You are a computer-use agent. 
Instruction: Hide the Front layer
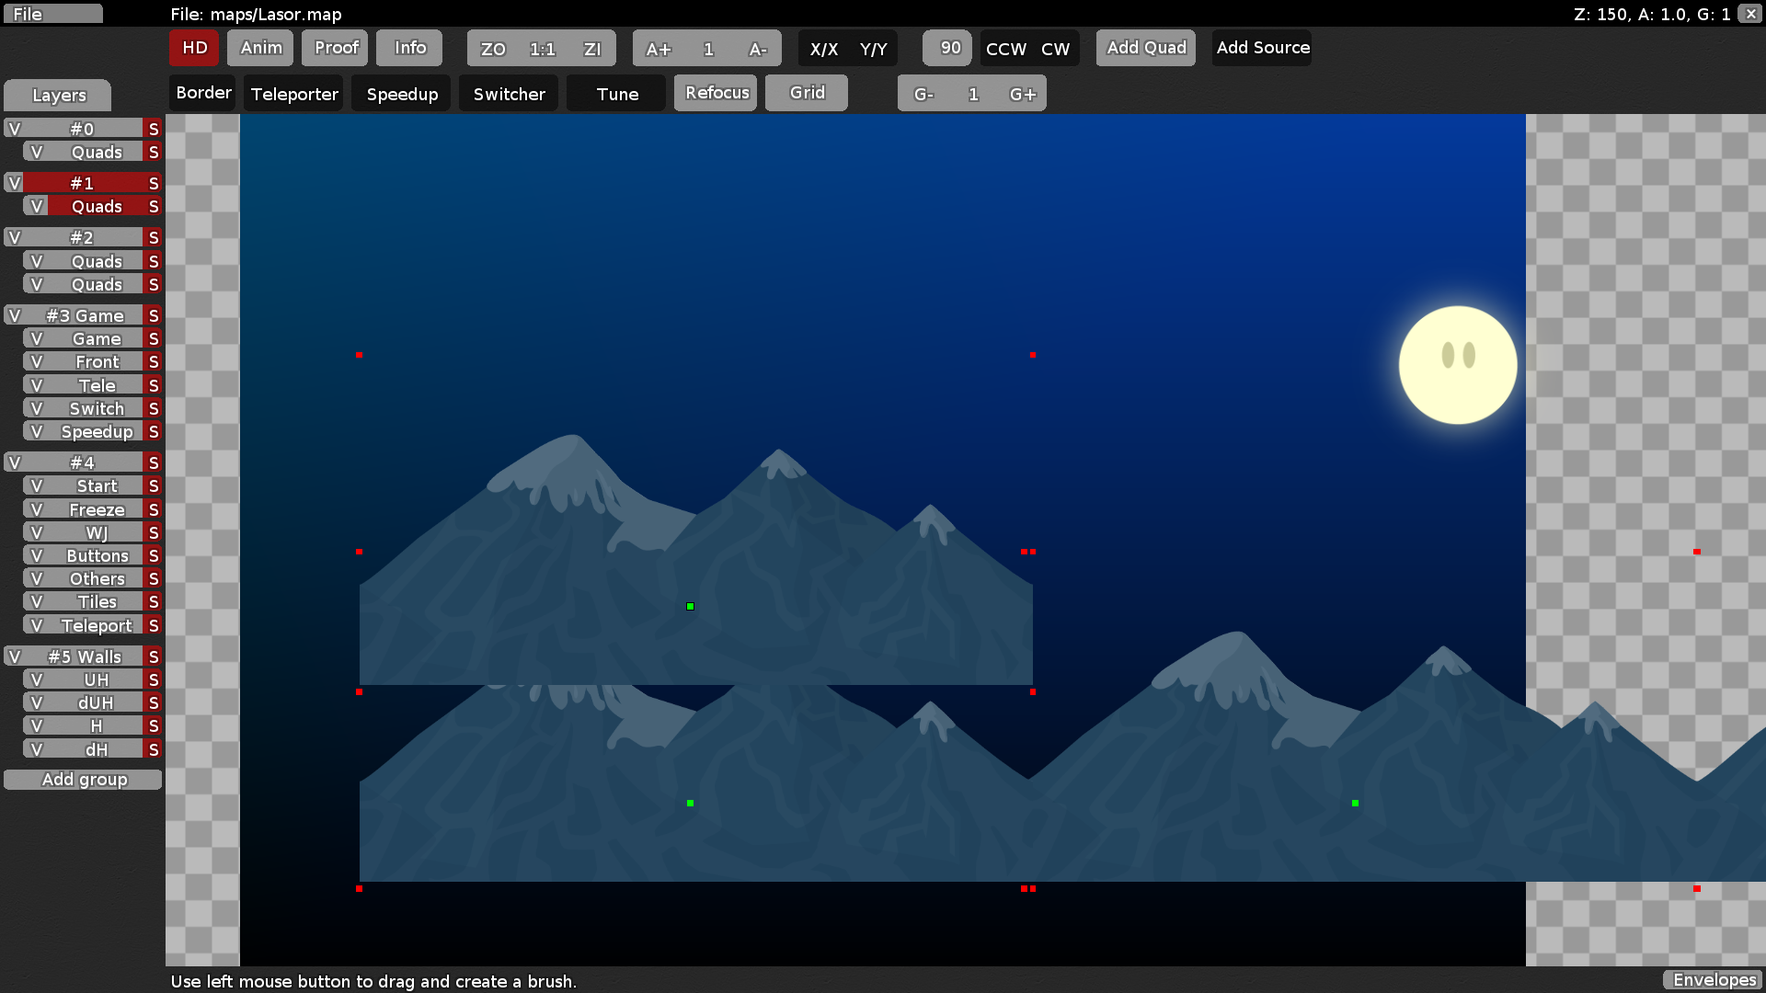pos(36,361)
